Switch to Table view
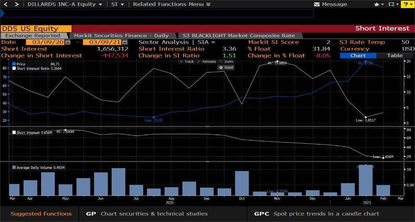 (395, 55)
